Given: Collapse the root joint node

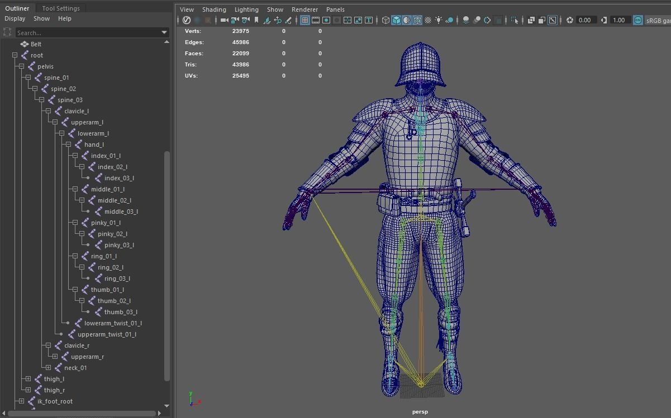Looking at the screenshot, I should pos(15,55).
